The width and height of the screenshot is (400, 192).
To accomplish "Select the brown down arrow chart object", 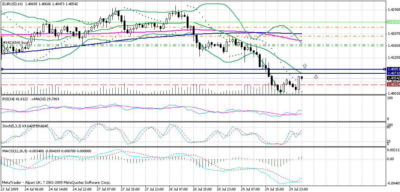I will 316,77.
